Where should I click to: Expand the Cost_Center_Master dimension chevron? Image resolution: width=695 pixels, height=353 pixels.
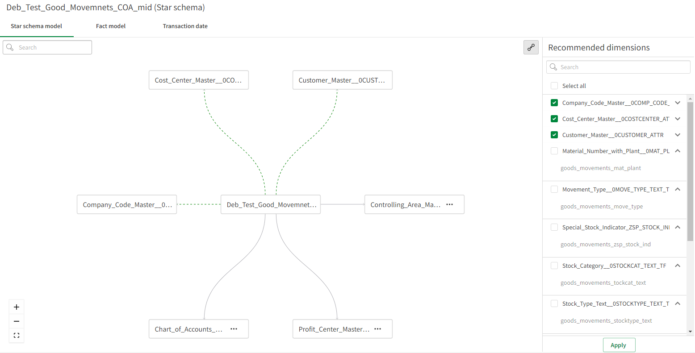[x=678, y=119]
